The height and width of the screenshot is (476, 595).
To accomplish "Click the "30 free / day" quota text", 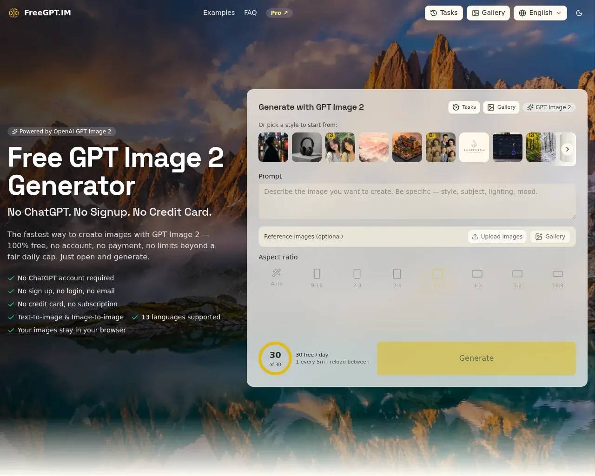I will (x=312, y=355).
